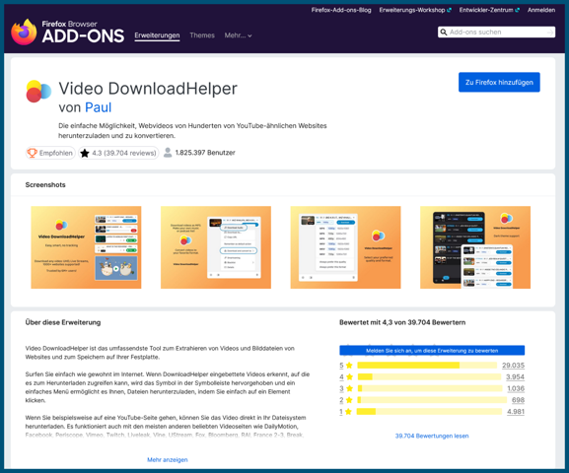
Task: Click the 2-star rating bar
Action: coord(432,400)
